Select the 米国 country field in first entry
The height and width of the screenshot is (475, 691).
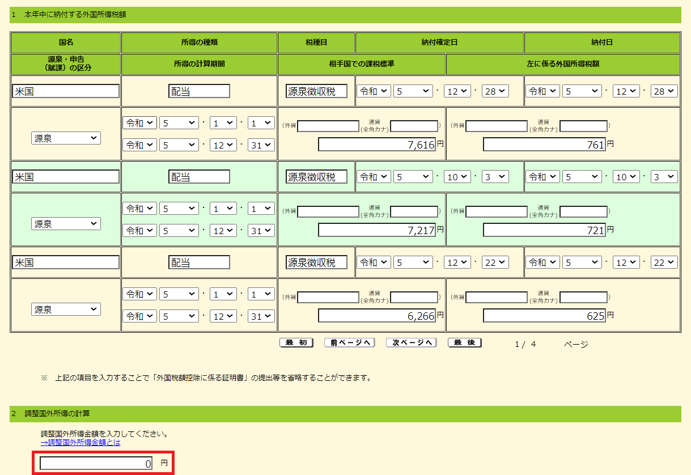(x=66, y=91)
